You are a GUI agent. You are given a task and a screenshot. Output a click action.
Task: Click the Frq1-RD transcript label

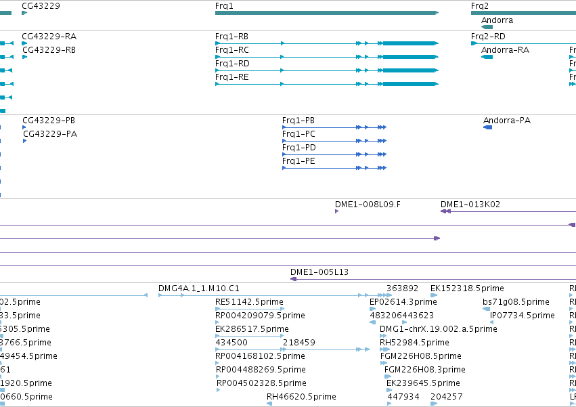click(232, 64)
